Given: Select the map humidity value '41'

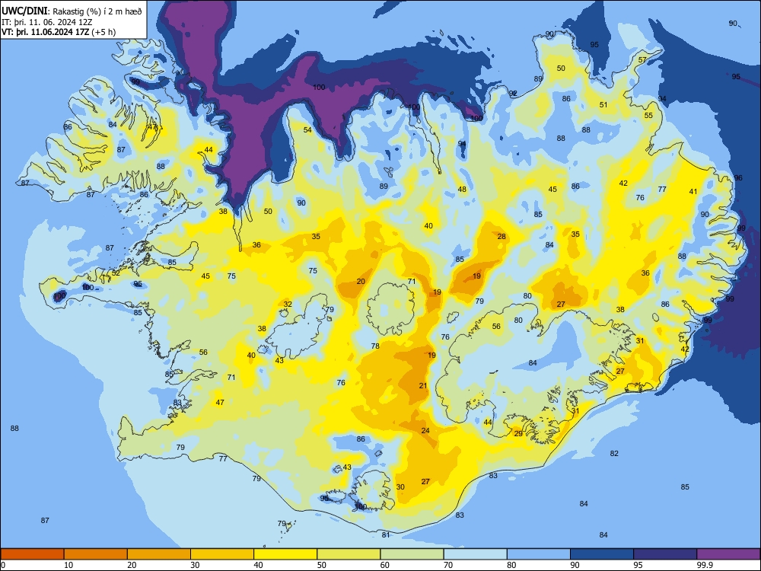Looking at the screenshot, I should 693,191.
